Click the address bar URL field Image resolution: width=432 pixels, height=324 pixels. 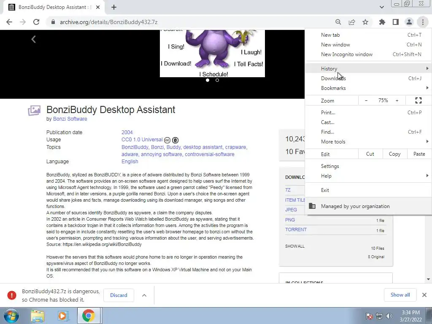pyautogui.click(x=190, y=22)
